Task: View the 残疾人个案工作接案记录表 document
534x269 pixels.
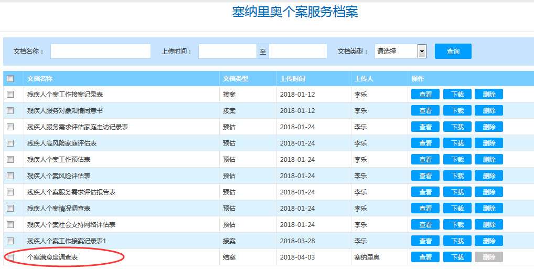Action: point(425,95)
